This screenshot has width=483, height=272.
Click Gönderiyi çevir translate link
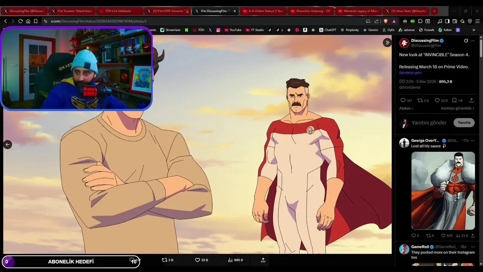pos(410,73)
